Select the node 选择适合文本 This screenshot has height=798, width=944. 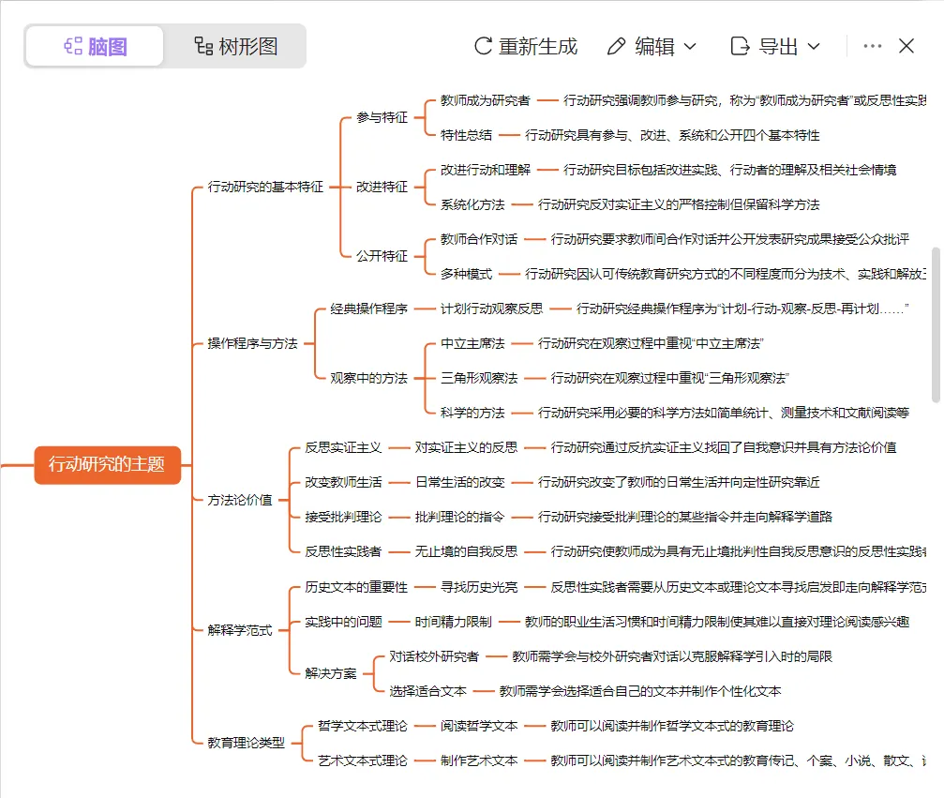427,691
